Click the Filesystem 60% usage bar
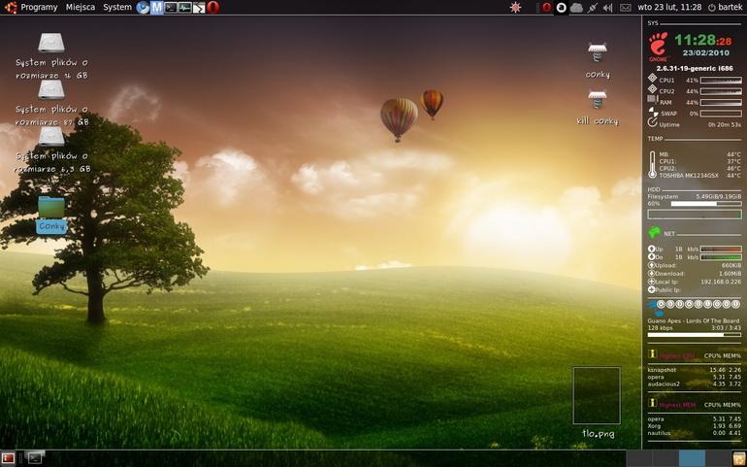Viewport: 747px width, 467px height. (x=705, y=204)
